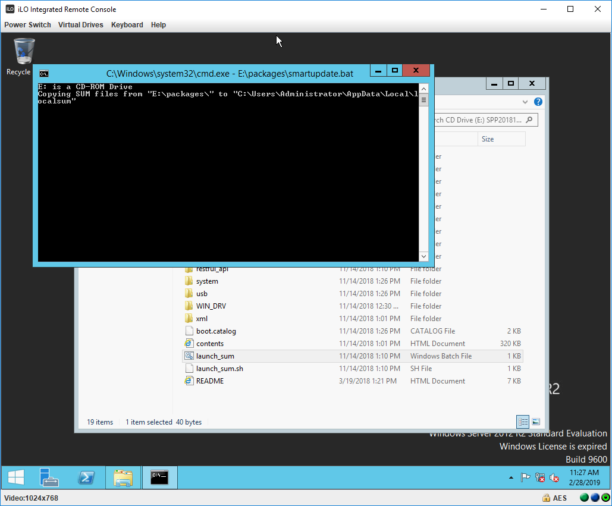
Task: Open File Explorer from the taskbar
Action: pyautogui.click(x=123, y=477)
